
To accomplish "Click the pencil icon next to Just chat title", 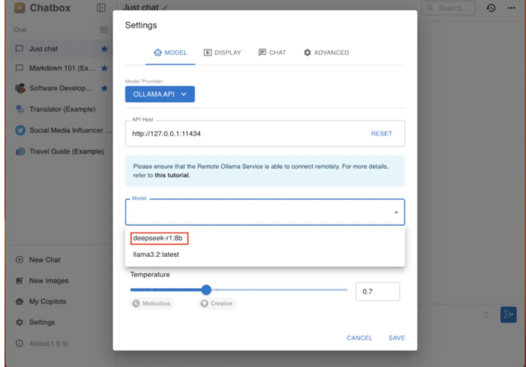I will pyautogui.click(x=165, y=8).
